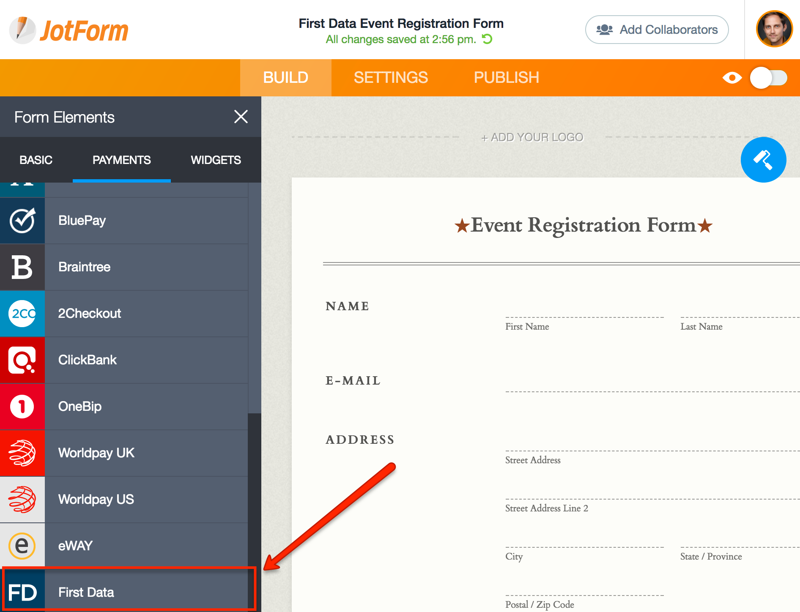Click the Street Address input field
The image size is (800, 612).
click(x=652, y=442)
